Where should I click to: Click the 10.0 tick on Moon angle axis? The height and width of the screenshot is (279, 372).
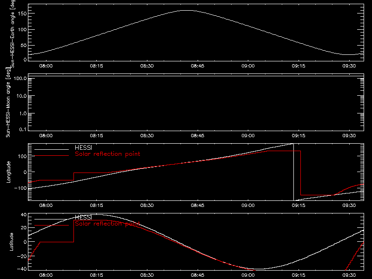tap(21, 96)
